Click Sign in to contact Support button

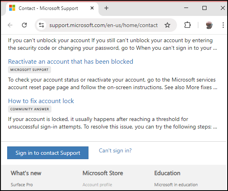point(48,153)
